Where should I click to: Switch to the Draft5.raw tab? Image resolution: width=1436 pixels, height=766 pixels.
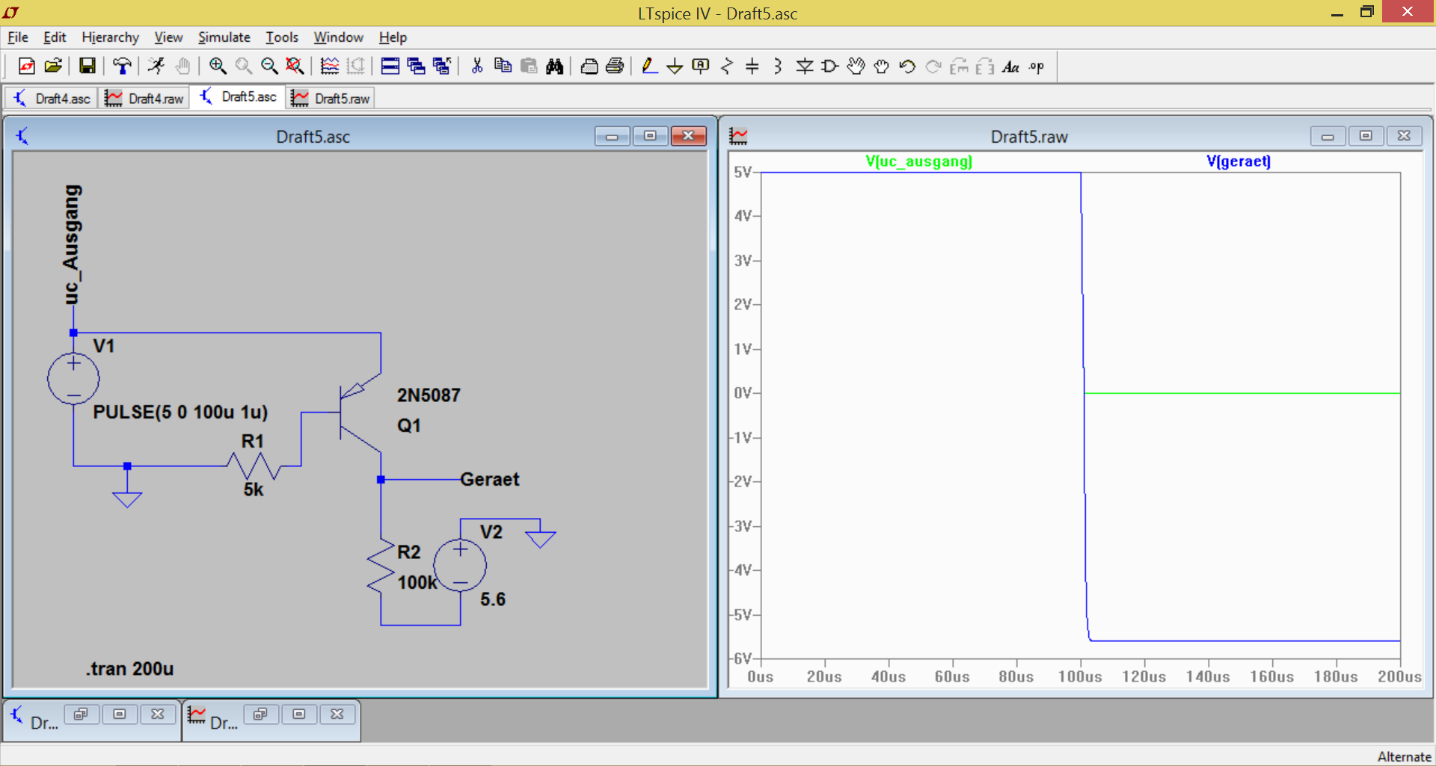pyautogui.click(x=331, y=99)
